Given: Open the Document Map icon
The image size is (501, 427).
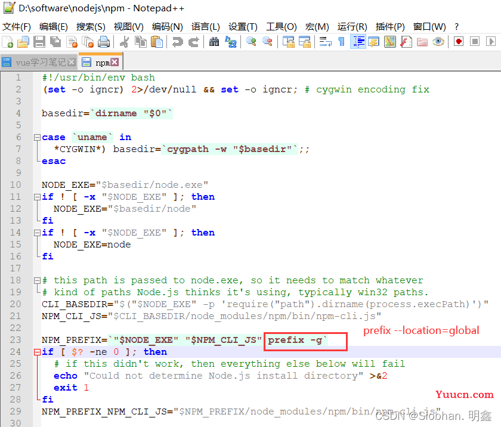Looking at the screenshot, I should (390, 42).
